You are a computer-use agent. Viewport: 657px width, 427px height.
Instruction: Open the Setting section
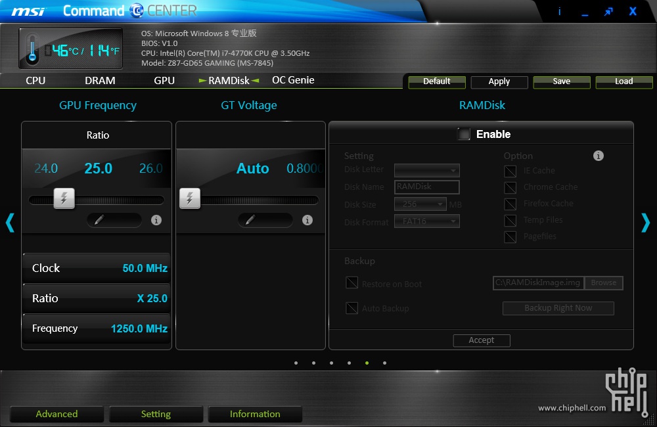point(156,414)
